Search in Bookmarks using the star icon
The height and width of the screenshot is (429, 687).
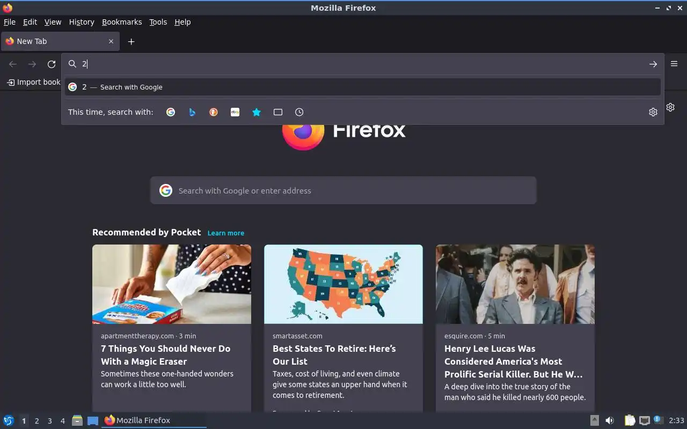[257, 112]
